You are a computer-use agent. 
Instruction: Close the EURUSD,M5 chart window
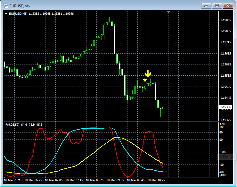(x=228, y=6)
